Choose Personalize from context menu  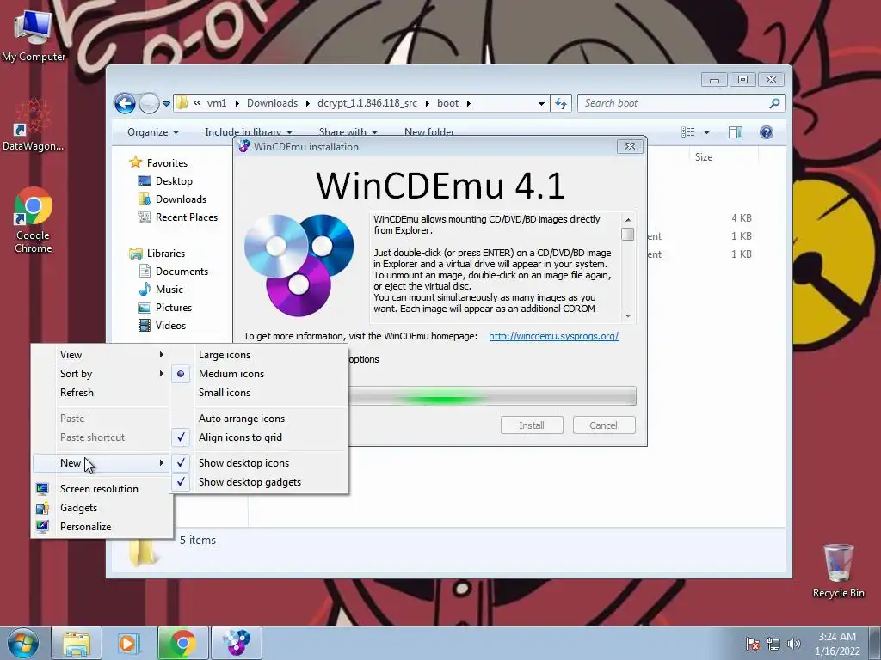(x=85, y=527)
